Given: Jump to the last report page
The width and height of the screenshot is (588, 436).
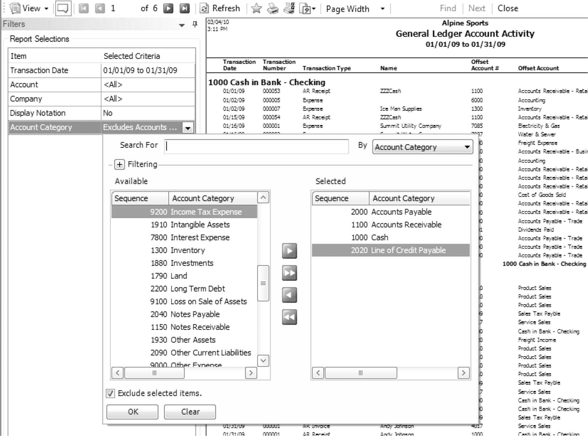Looking at the screenshot, I should 184,8.
